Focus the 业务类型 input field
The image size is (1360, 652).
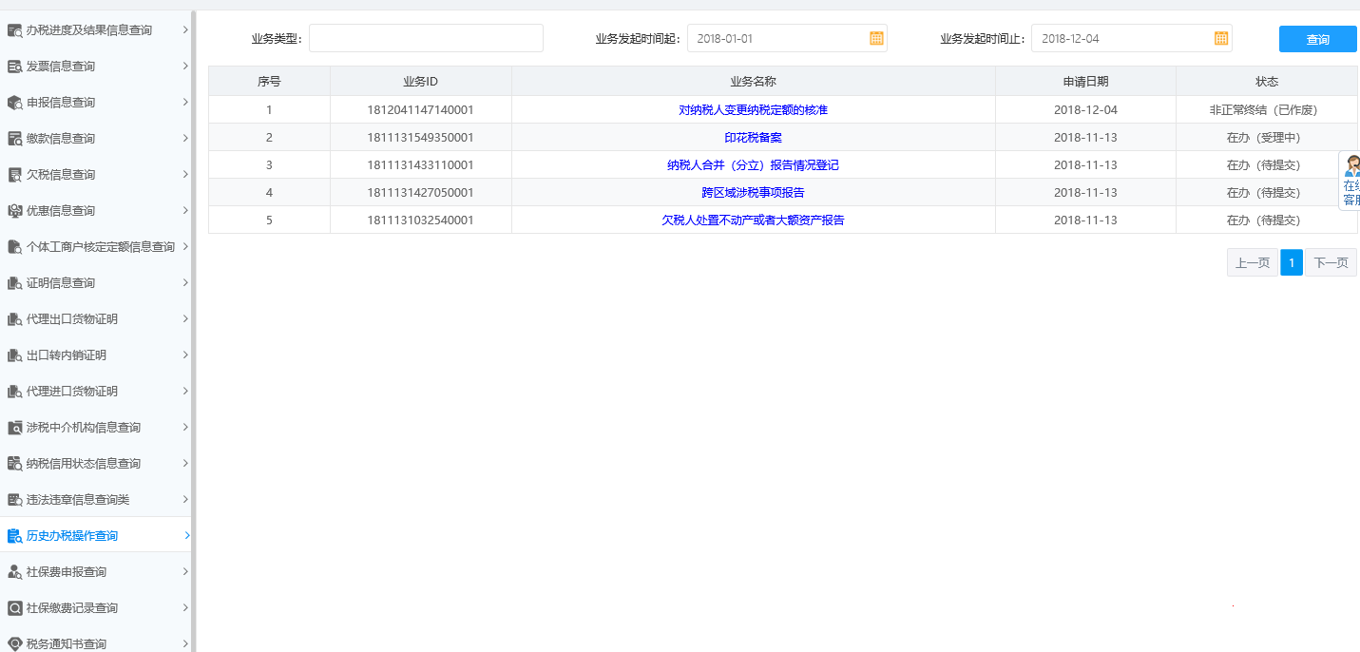coord(426,38)
